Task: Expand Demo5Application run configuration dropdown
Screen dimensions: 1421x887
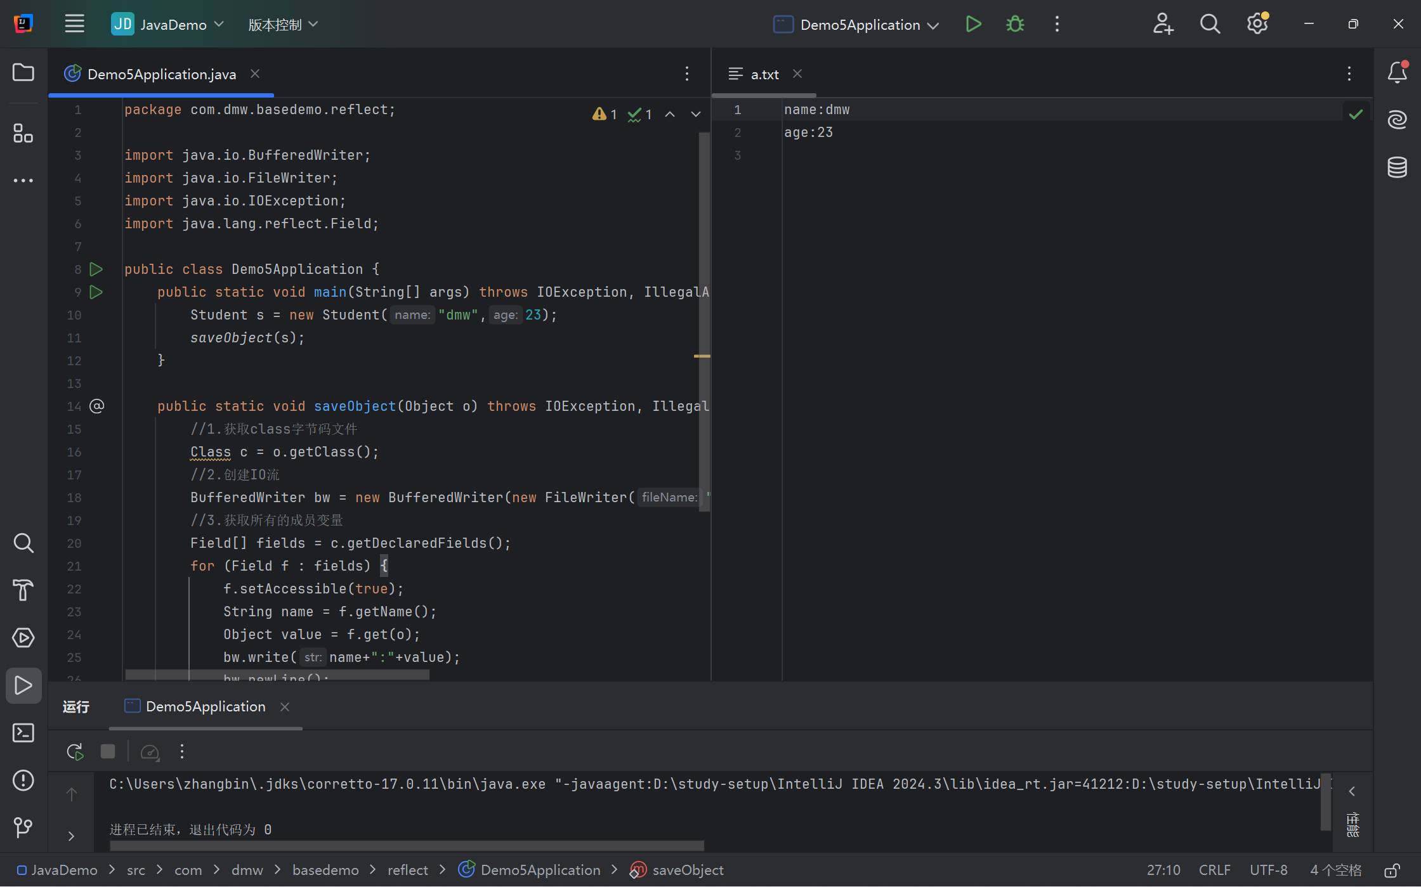Action: pyautogui.click(x=856, y=24)
